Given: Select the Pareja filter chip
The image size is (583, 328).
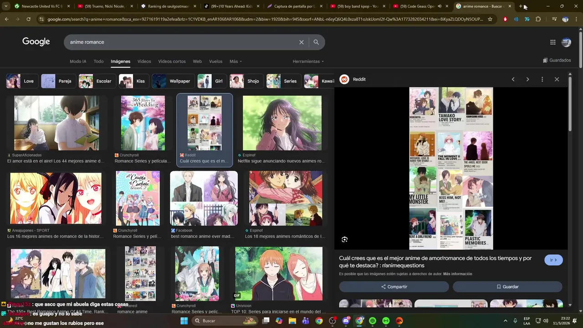Looking at the screenshot, I should click(x=58, y=81).
